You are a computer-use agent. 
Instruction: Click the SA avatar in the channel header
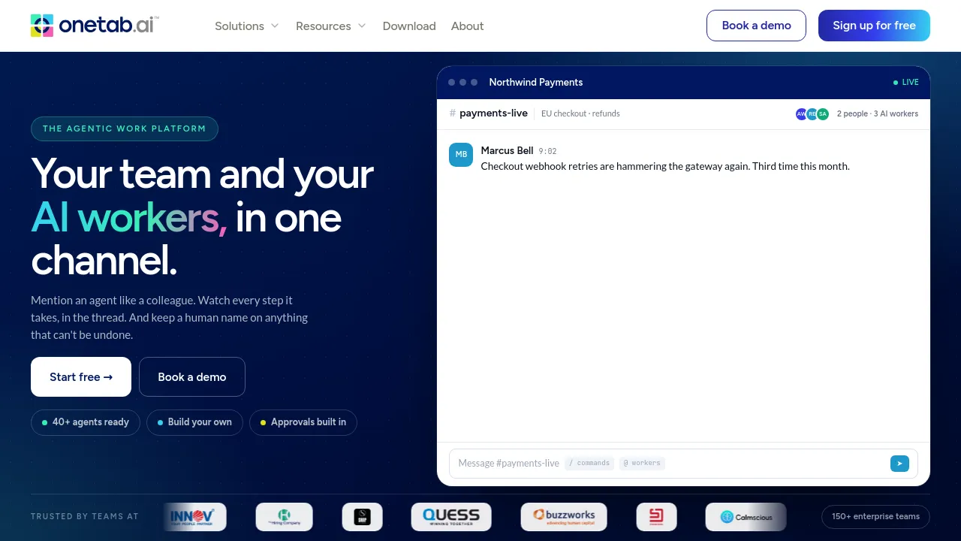(823, 113)
